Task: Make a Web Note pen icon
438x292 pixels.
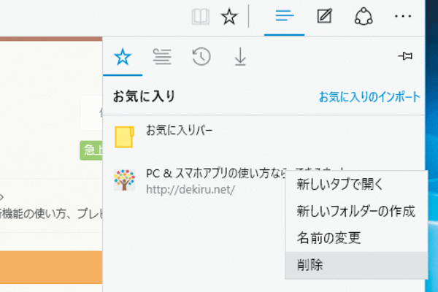Action: (324, 16)
